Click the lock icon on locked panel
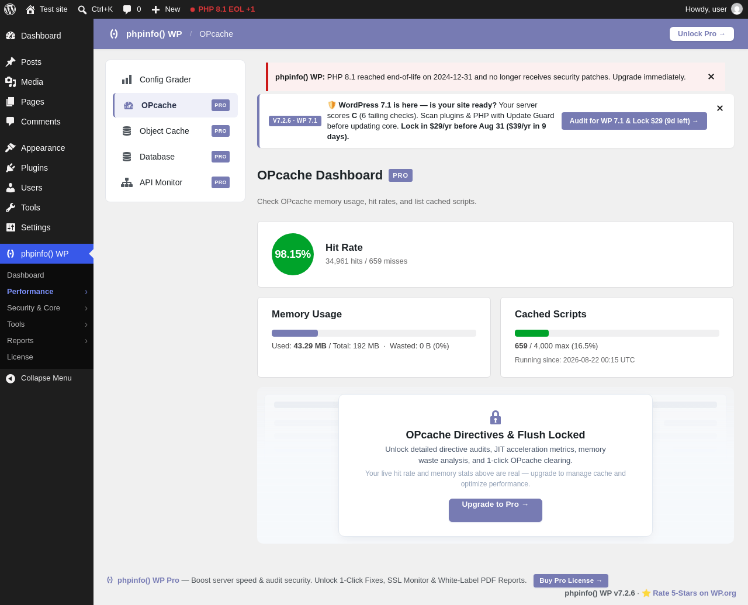Viewport: 748px width, 605px height. coord(496,417)
